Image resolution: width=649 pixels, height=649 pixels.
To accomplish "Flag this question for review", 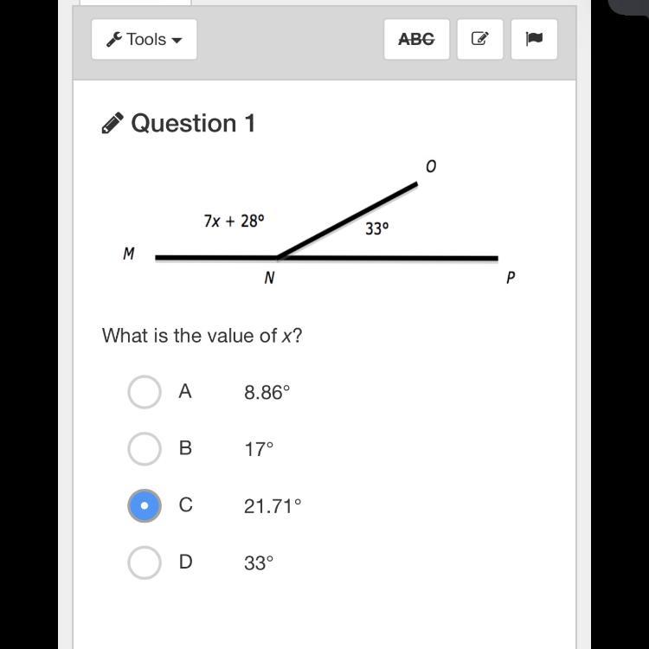I will click(x=534, y=39).
